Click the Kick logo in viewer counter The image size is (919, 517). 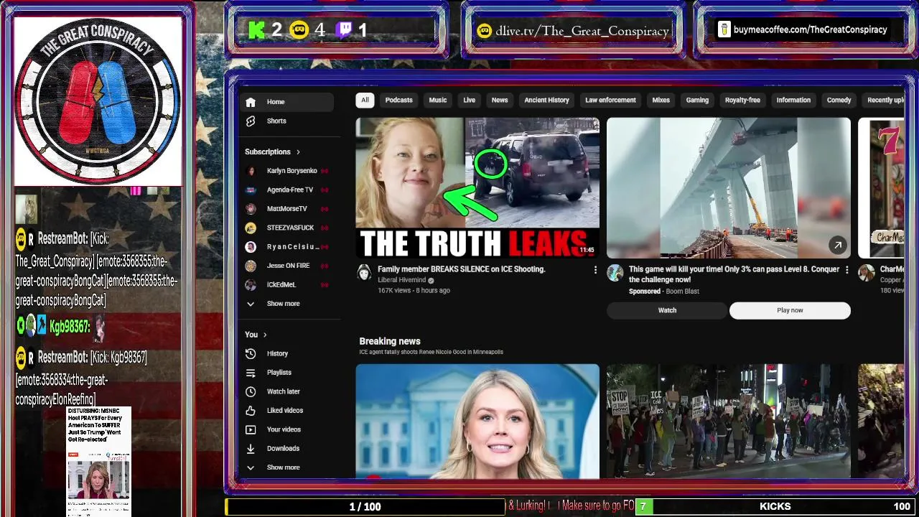coord(256,30)
